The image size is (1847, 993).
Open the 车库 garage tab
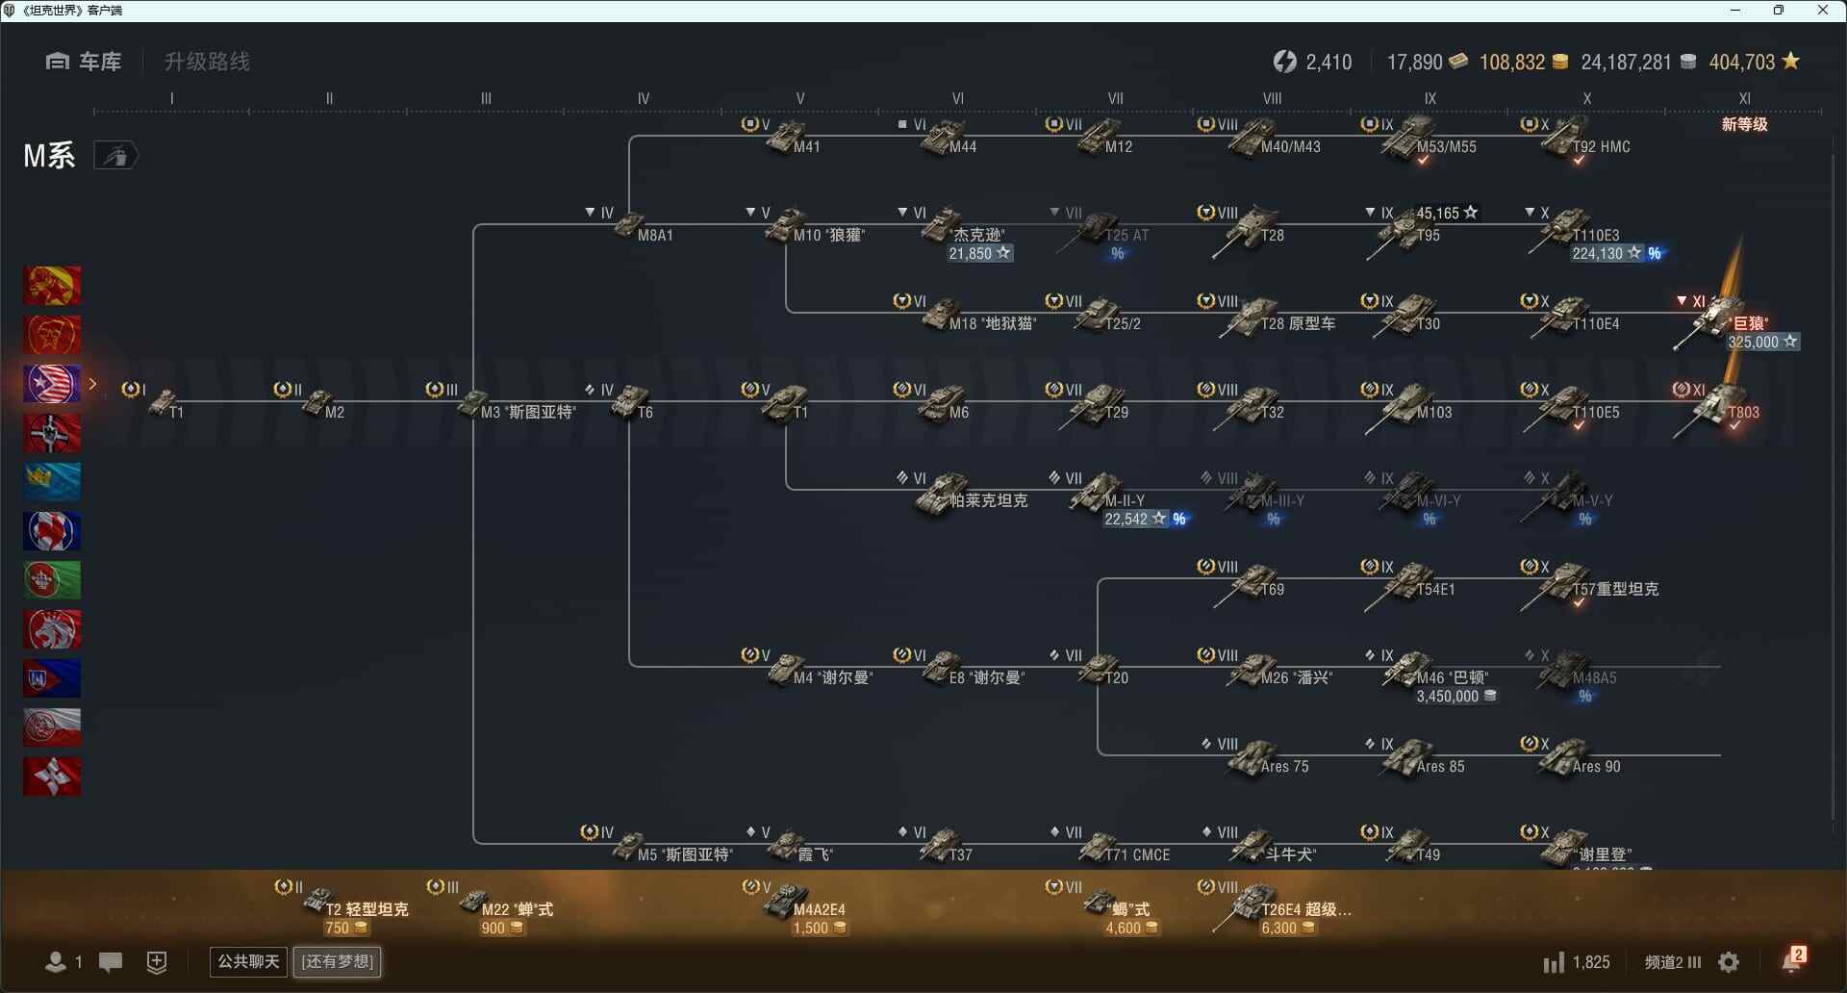pyautogui.click(x=84, y=62)
